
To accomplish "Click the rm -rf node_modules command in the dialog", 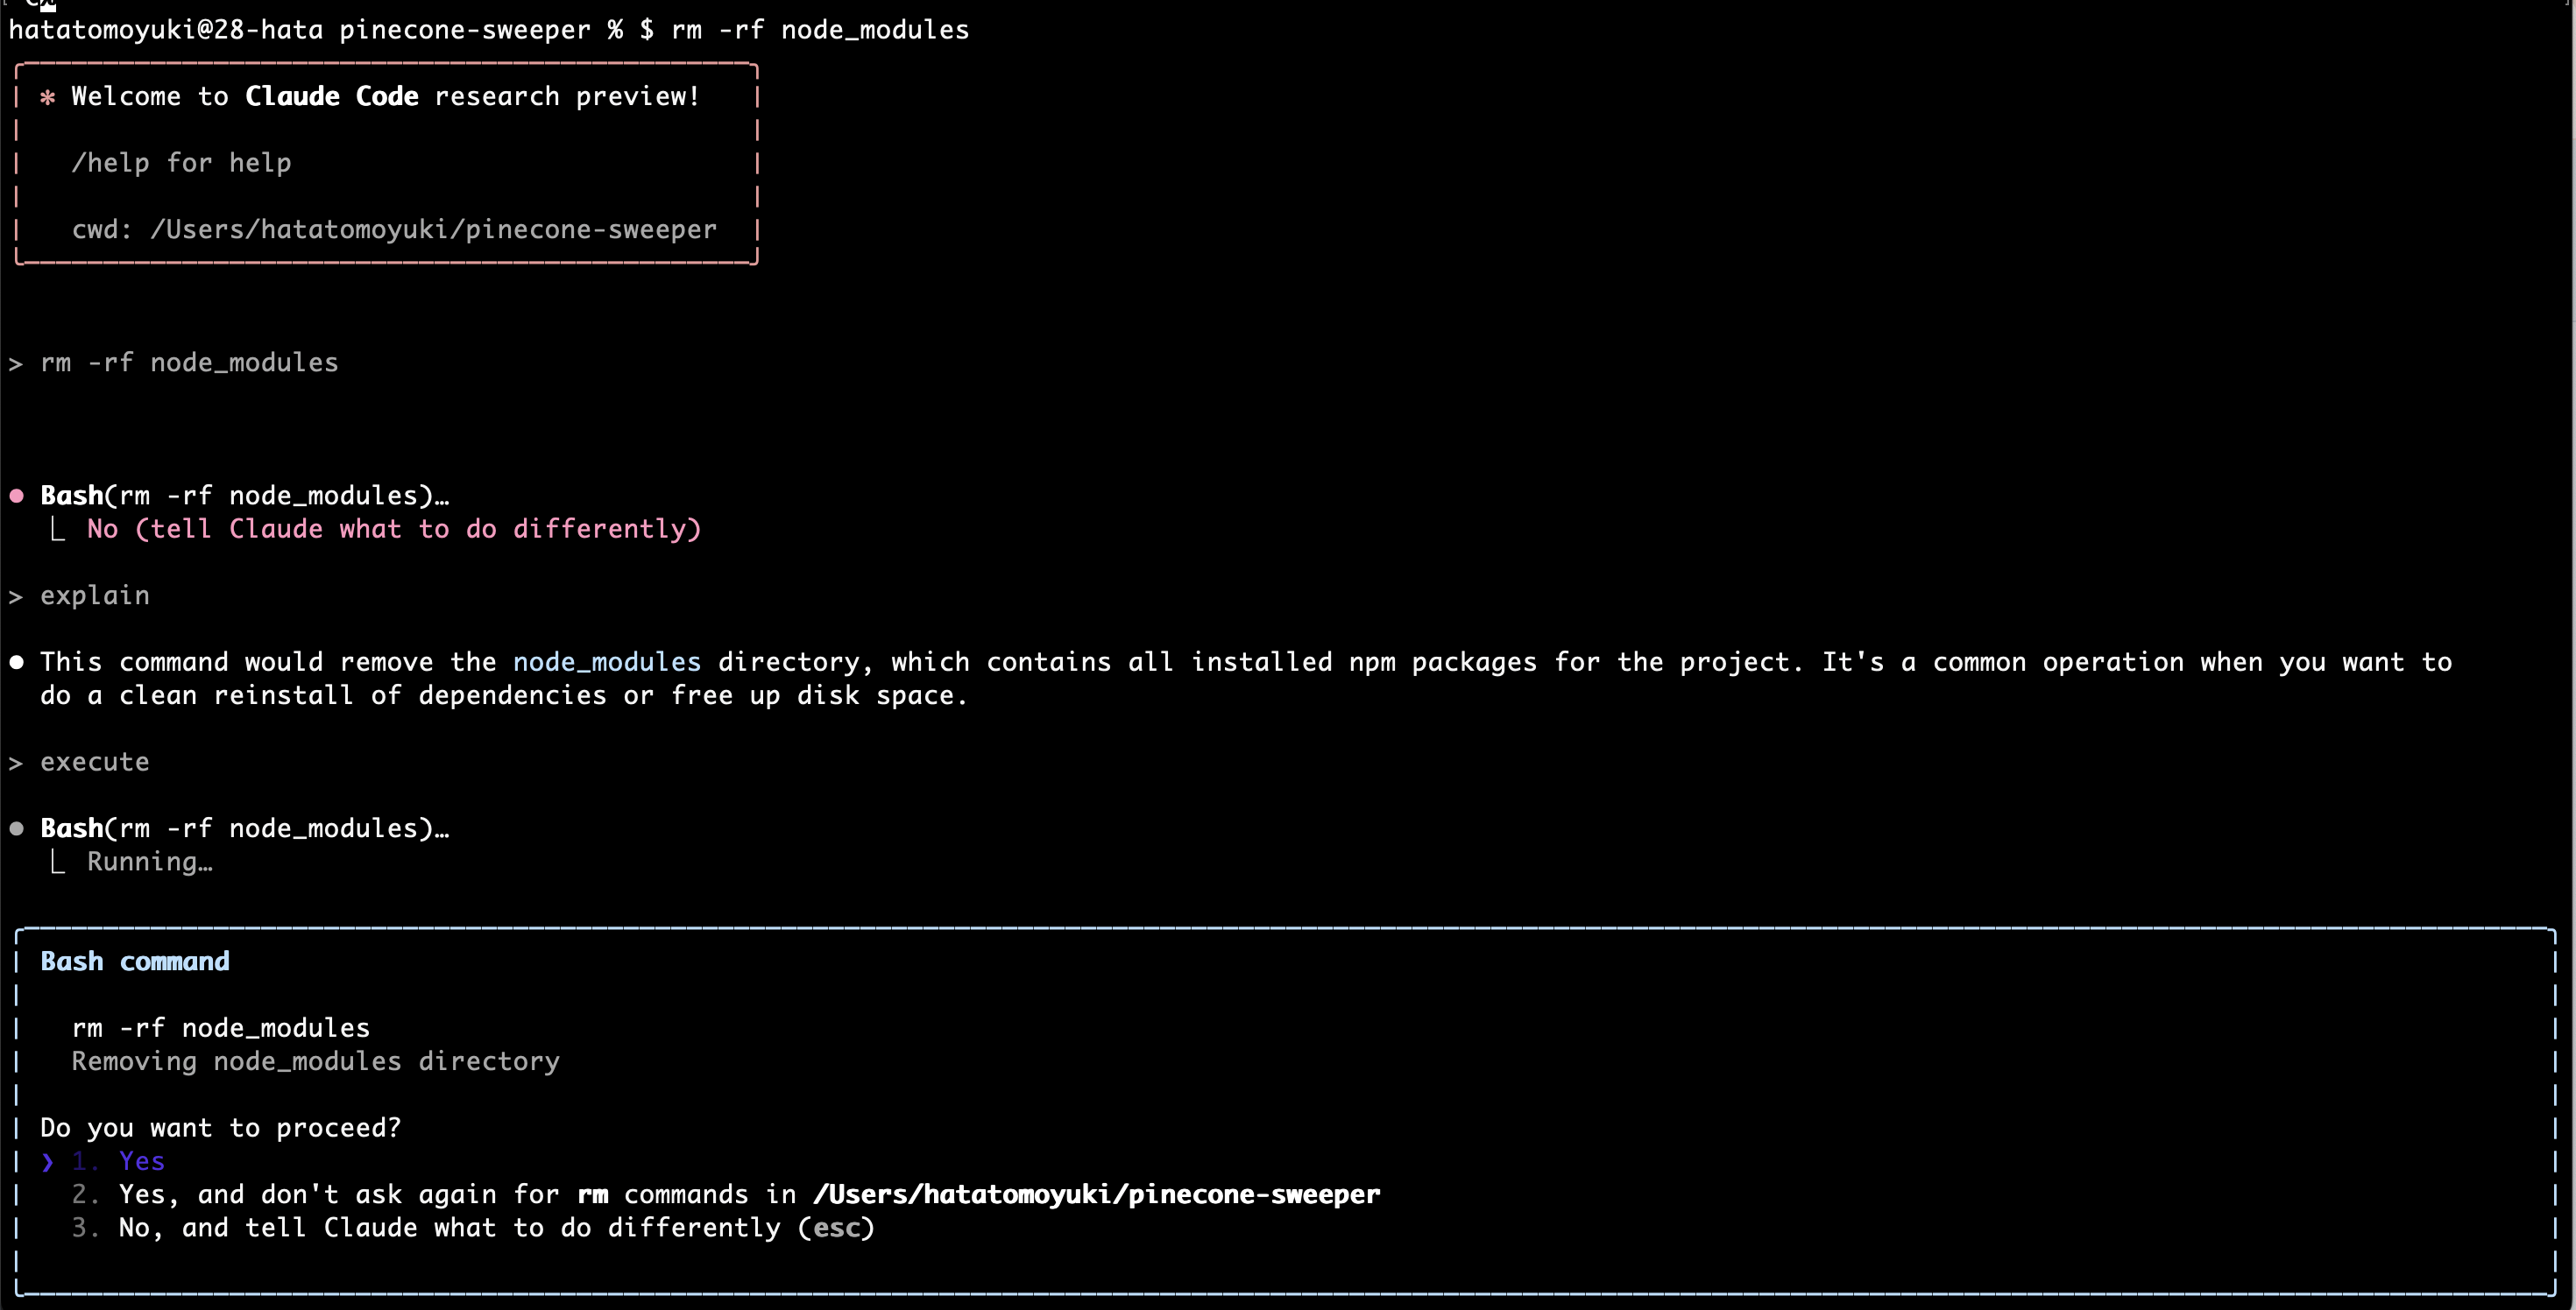I will [220, 1027].
